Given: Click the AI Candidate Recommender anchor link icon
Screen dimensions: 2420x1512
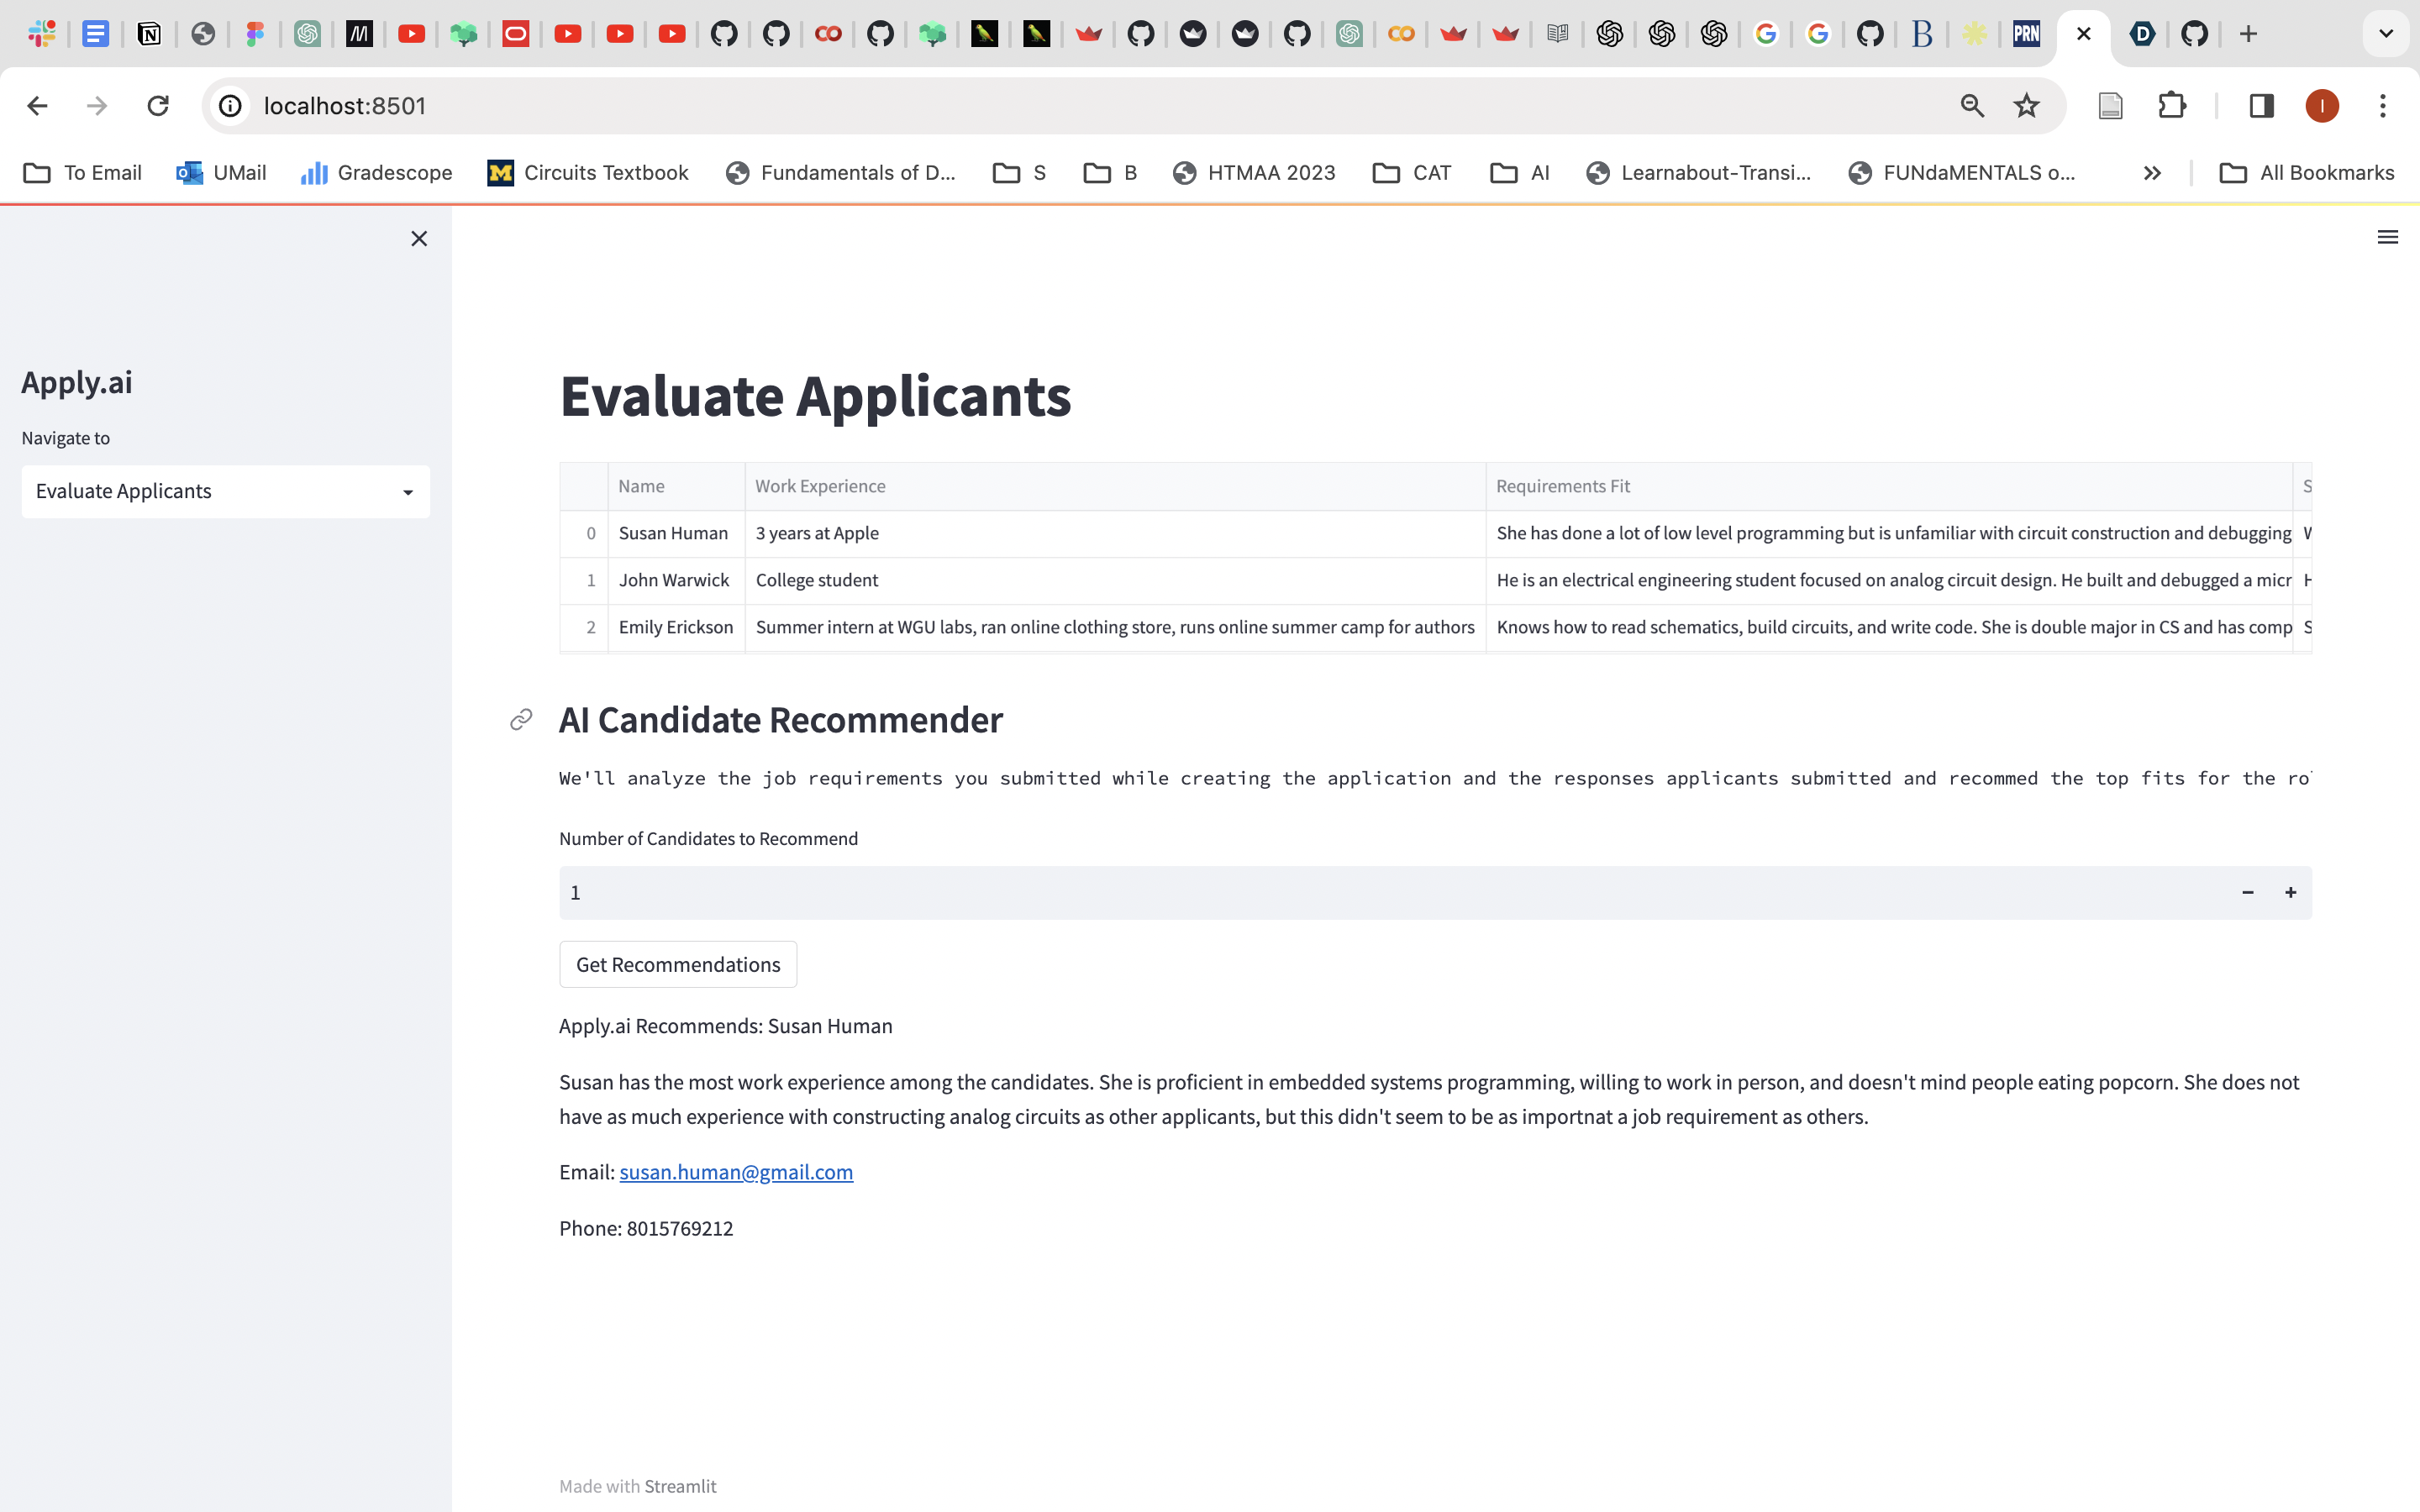Looking at the screenshot, I should (521, 720).
